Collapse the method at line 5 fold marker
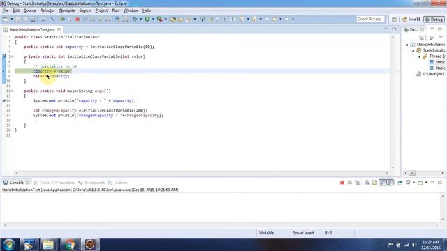 click(13, 56)
